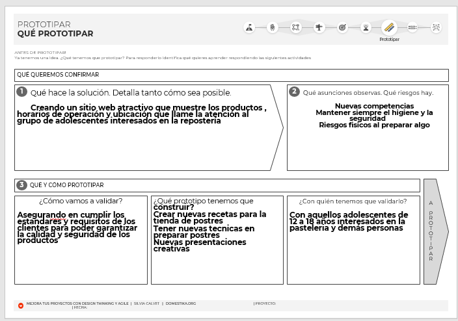Viewport: 458px width, 321px height.
Task: Click the 'Nuevas competencias' line
Action: (x=374, y=106)
